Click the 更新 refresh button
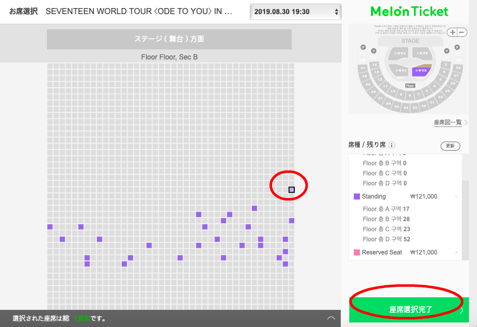Viewport: 477px width, 327px height. coord(450,146)
